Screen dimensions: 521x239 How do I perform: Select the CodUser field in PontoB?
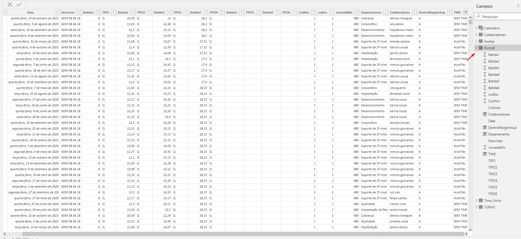point(494,107)
